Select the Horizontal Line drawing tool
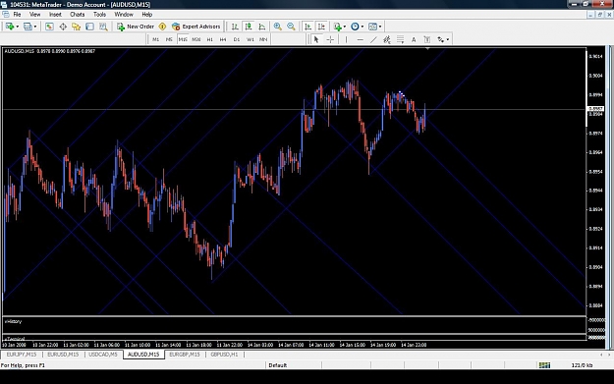 [360, 39]
